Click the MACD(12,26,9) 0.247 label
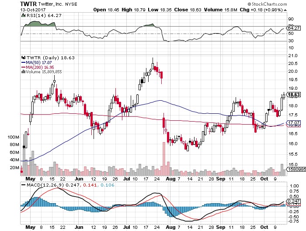This screenshot has height=231, width=306. pyautogui.click(x=53, y=185)
